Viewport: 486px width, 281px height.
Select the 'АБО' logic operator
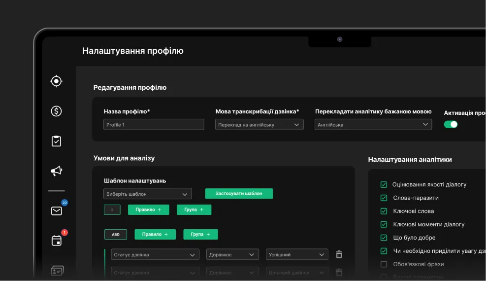[x=115, y=235]
